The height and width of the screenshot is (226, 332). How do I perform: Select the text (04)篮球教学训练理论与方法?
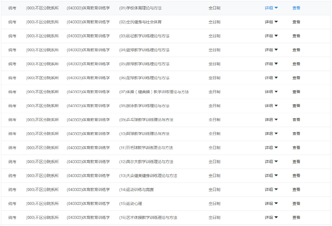click(x=144, y=50)
